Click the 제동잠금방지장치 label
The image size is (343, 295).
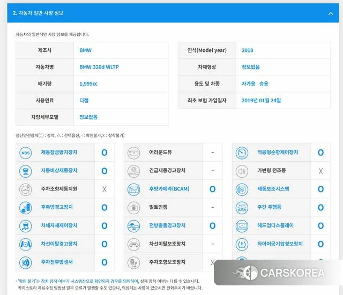59,152
